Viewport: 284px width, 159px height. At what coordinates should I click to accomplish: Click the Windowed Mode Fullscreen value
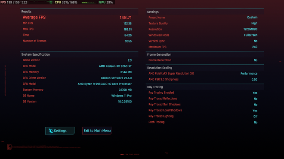[251, 35]
